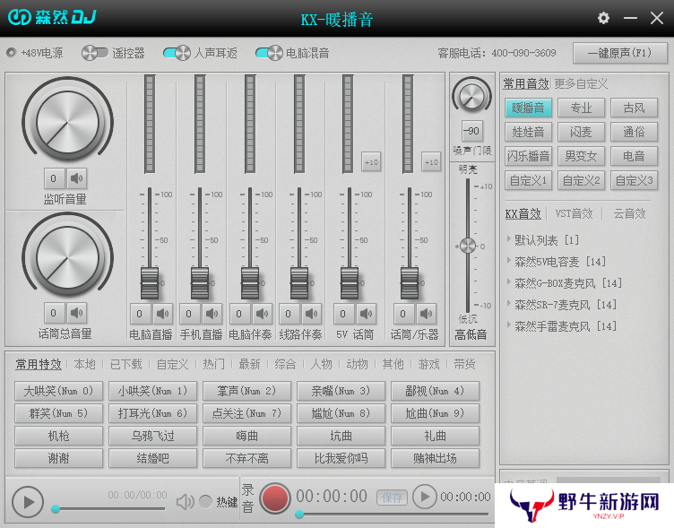Screen dimensions: 674x528
Task: Toggle the +48V电源 indicator
Action: pyautogui.click(x=11, y=53)
